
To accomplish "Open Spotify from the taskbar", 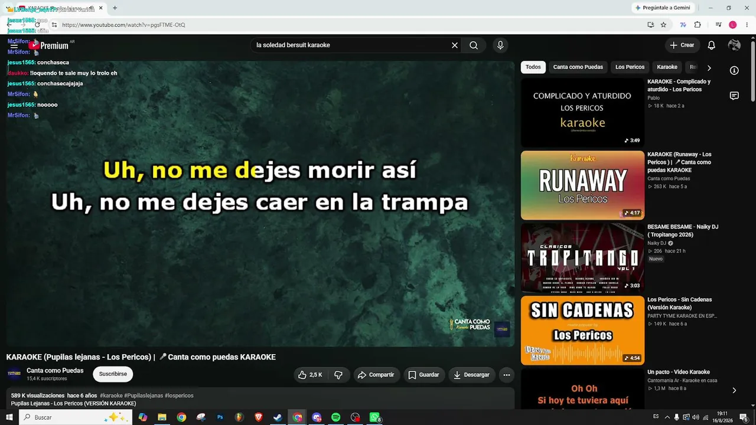I will 335,417.
